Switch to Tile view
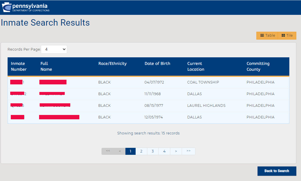The width and height of the screenshot is (301, 181). [287, 36]
